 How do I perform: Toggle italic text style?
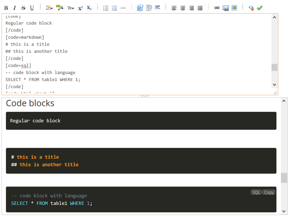(14, 8)
